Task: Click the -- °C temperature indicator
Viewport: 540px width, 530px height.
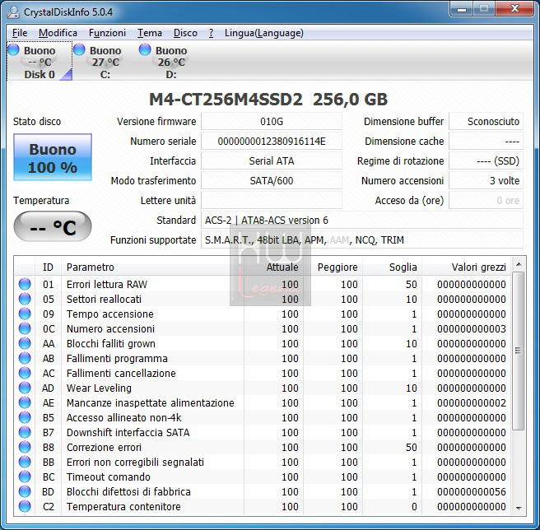Action: click(53, 226)
